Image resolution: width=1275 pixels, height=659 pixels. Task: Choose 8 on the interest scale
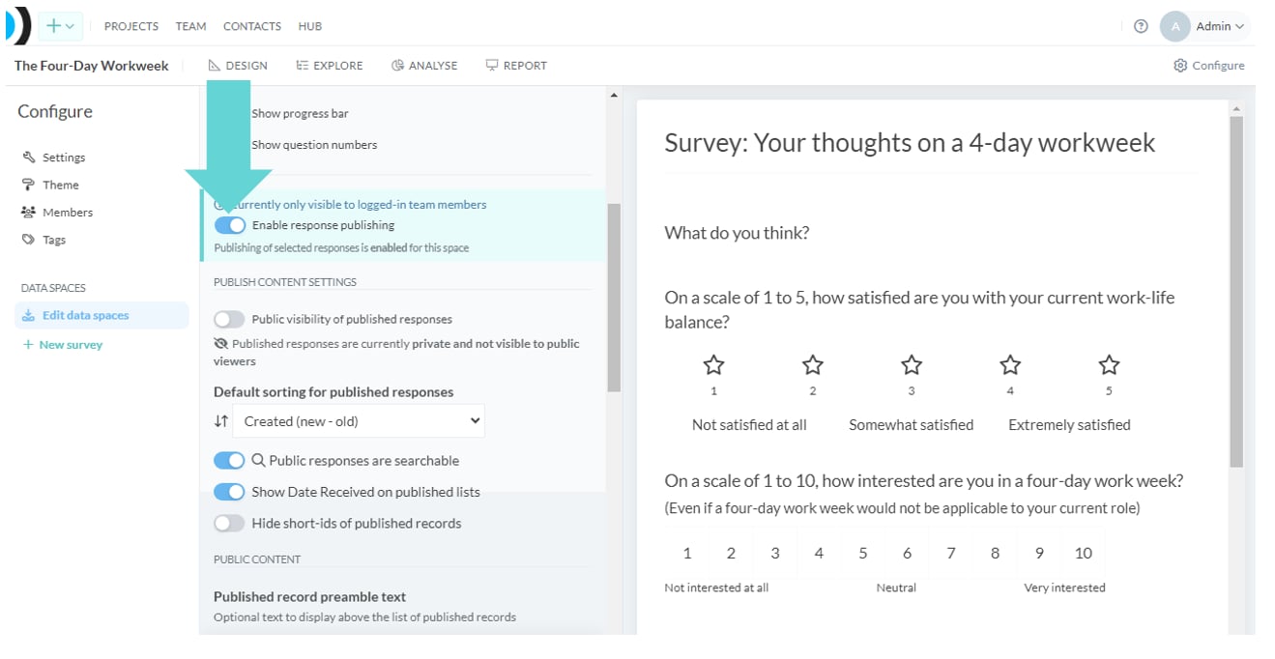[x=995, y=553]
